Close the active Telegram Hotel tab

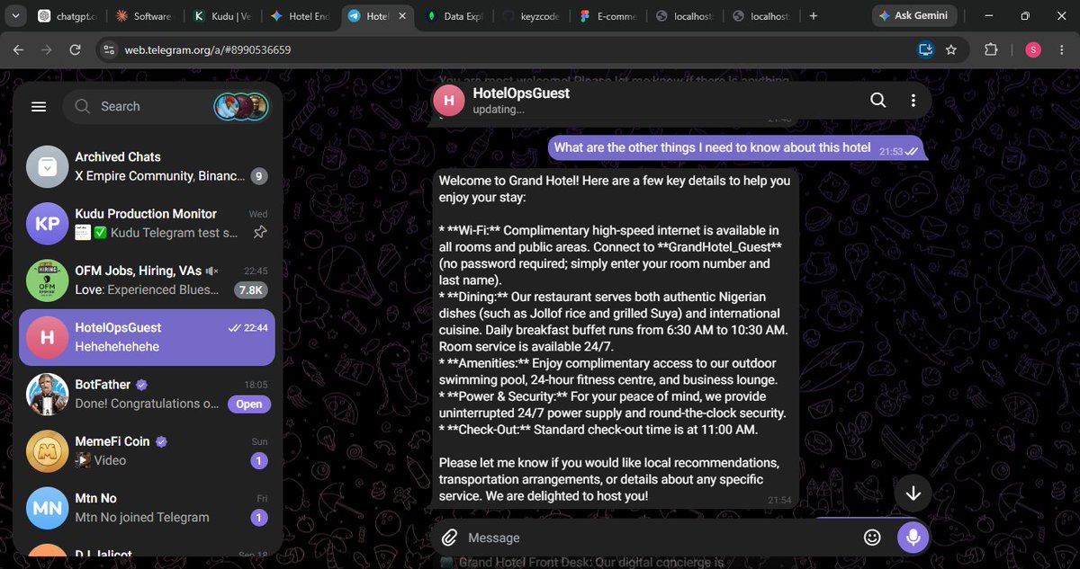403,16
